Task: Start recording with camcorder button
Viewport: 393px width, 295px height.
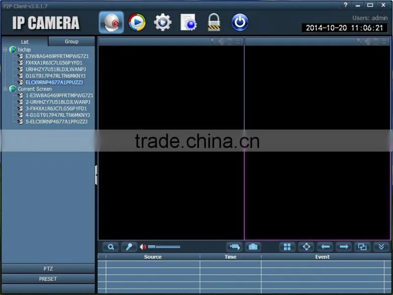Action: (235, 247)
